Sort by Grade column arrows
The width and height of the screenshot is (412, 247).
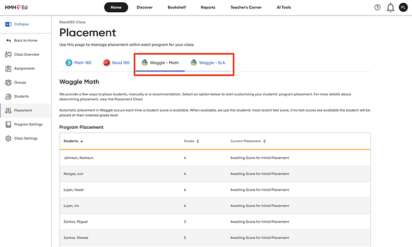[x=198, y=141]
